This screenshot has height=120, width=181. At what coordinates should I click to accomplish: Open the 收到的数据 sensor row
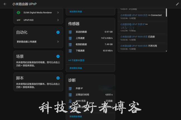point(90,44)
